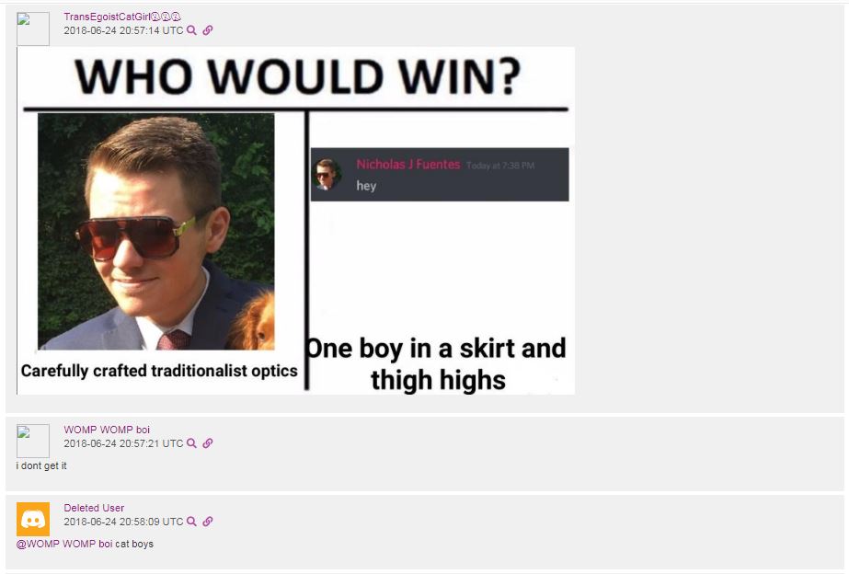849x574 pixels.
Task: Open WOMP WOMP boi username link
Action: click(x=107, y=430)
